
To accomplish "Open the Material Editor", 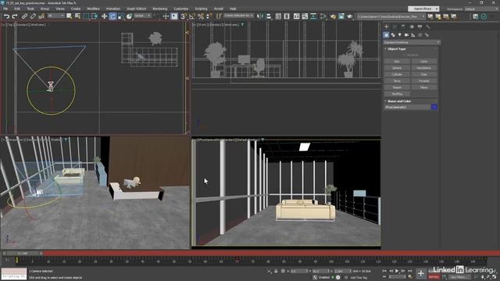I will (323, 16).
